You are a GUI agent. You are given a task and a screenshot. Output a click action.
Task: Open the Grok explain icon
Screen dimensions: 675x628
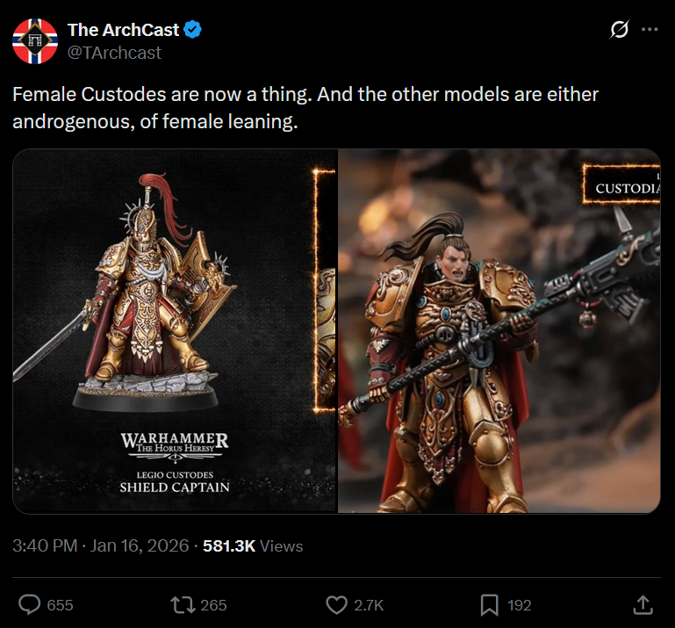point(620,29)
